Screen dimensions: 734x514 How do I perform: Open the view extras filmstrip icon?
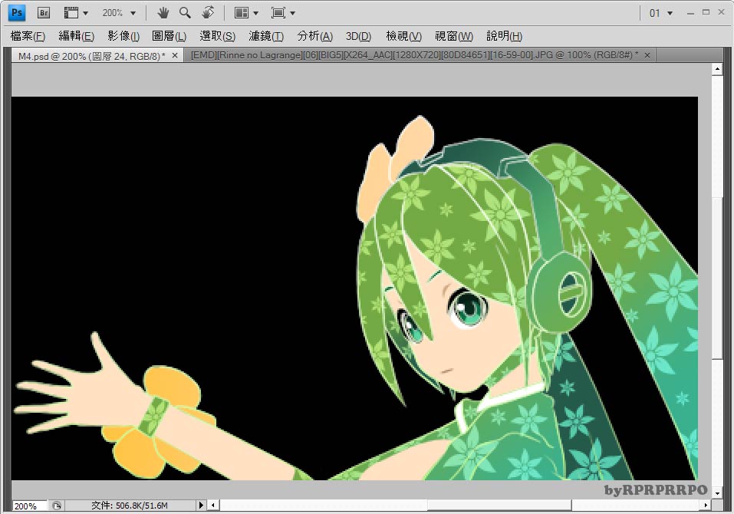tap(71, 12)
